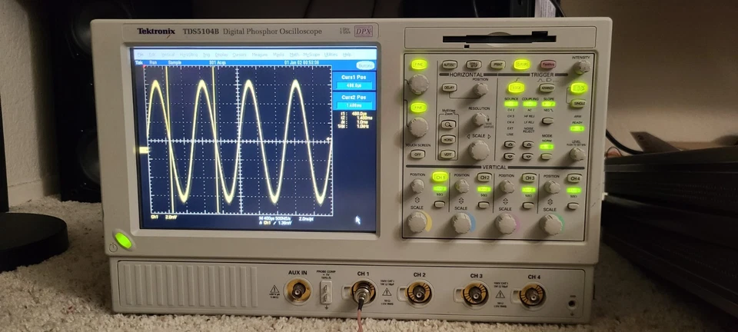Push the lit RUN/STOP button

tap(578, 88)
